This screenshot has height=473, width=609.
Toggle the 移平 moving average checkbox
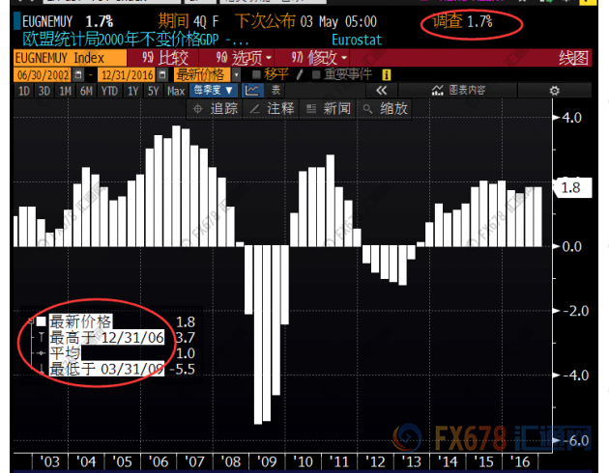pos(256,74)
